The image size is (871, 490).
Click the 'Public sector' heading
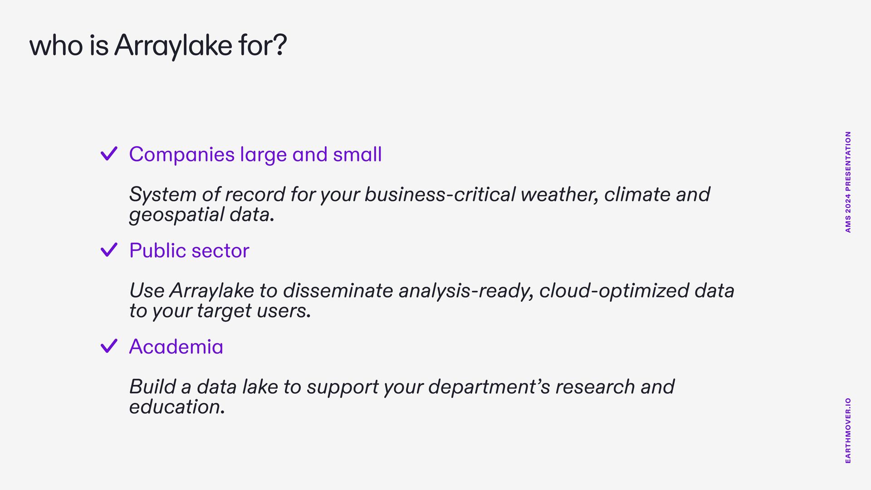[189, 250]
